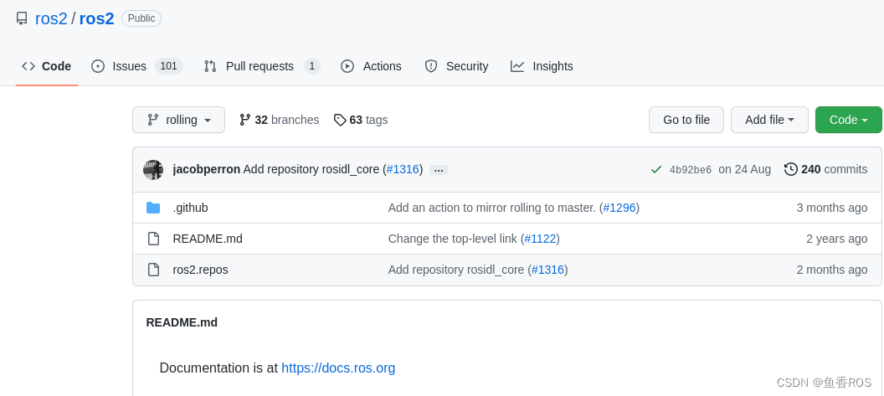Click the green check status icon
This screenshot has height=396, width=884.
(x=655, y=170)
